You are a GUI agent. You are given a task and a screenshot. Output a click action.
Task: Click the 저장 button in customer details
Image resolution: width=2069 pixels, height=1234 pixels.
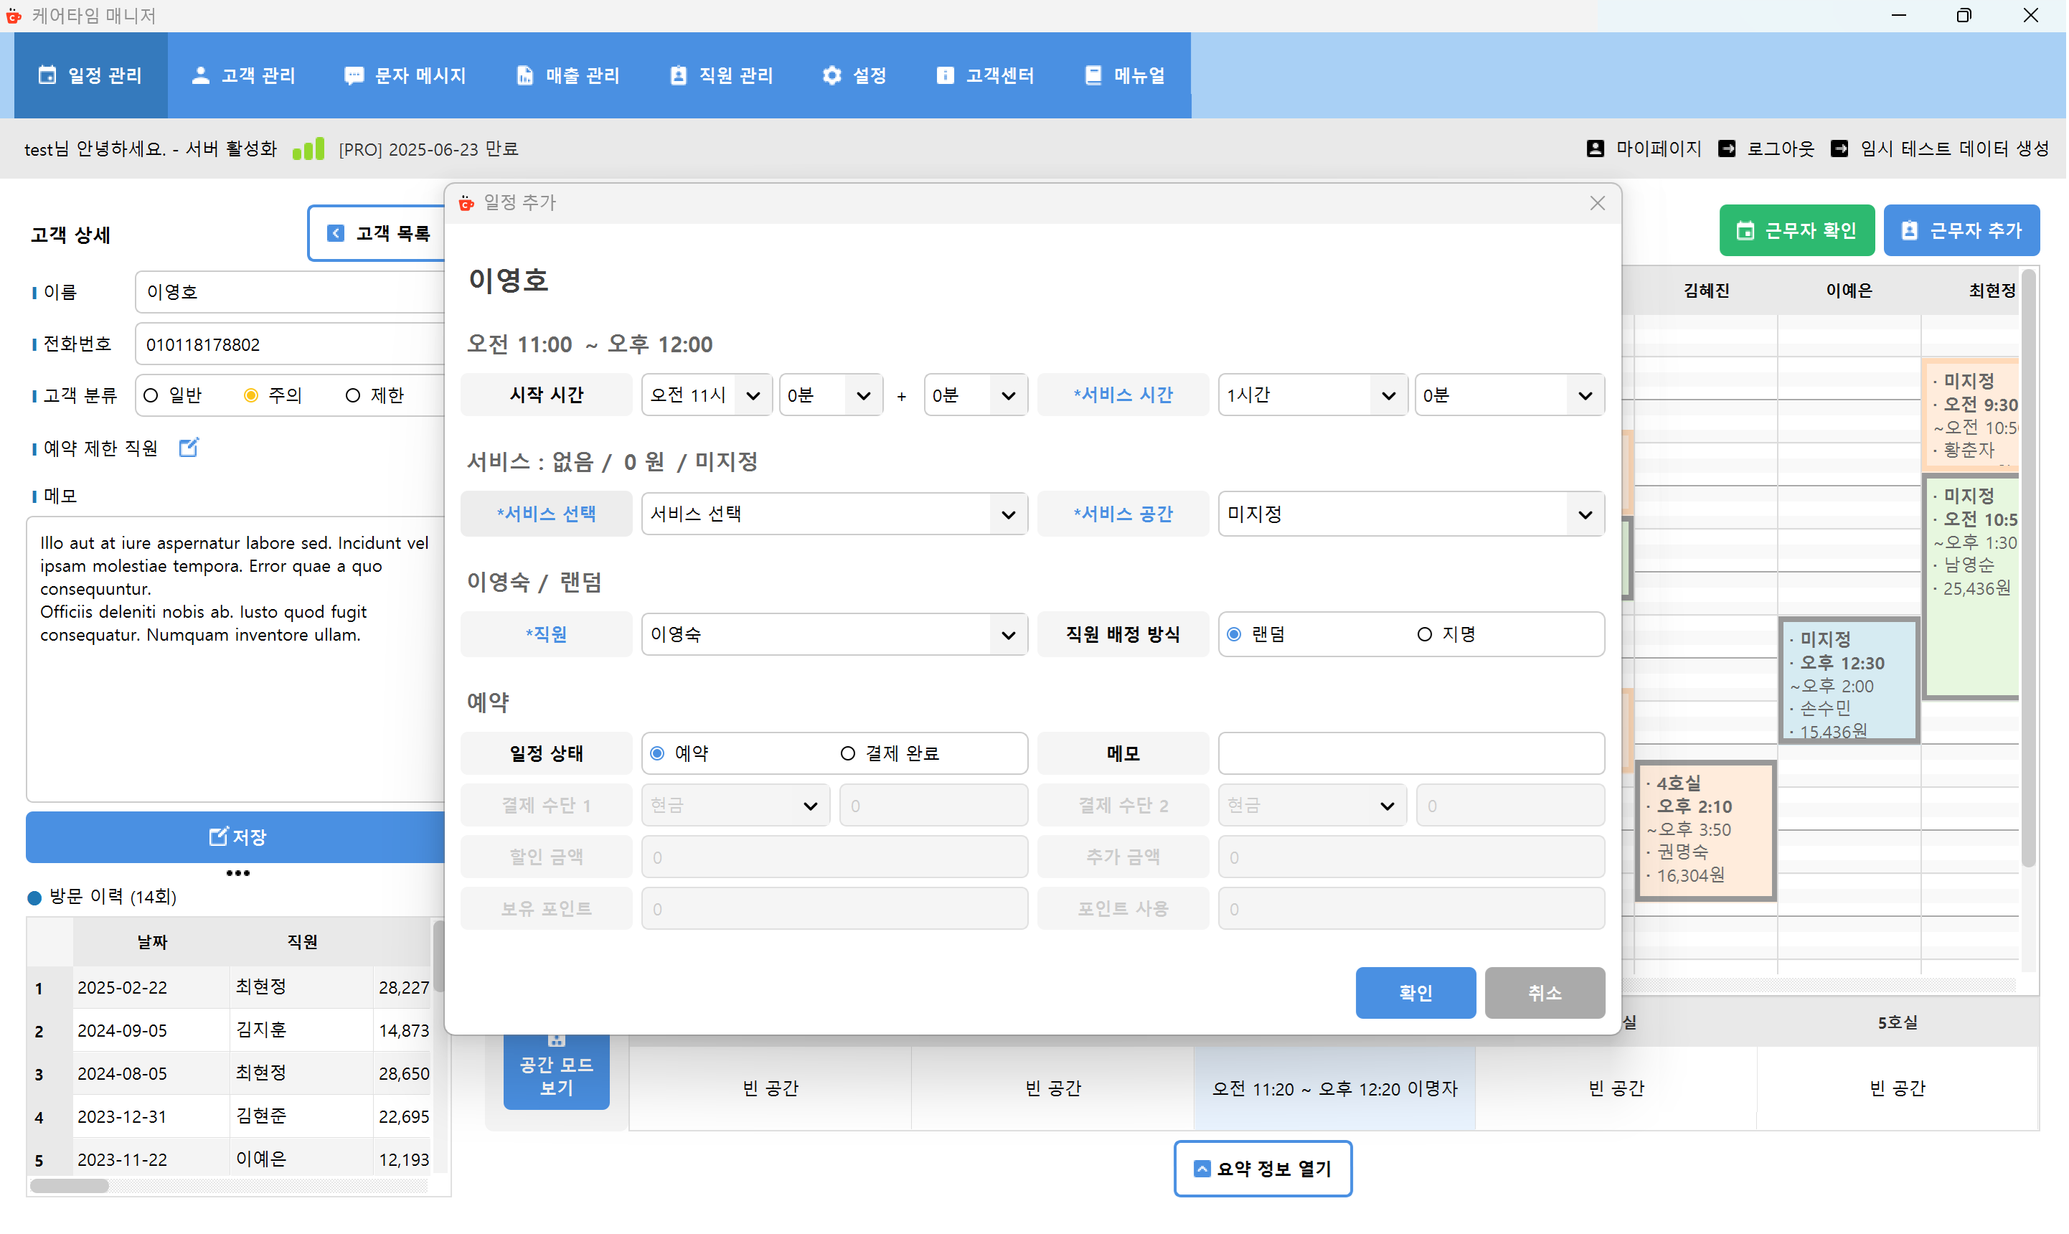pyautogui.click(x=237, y=837)
